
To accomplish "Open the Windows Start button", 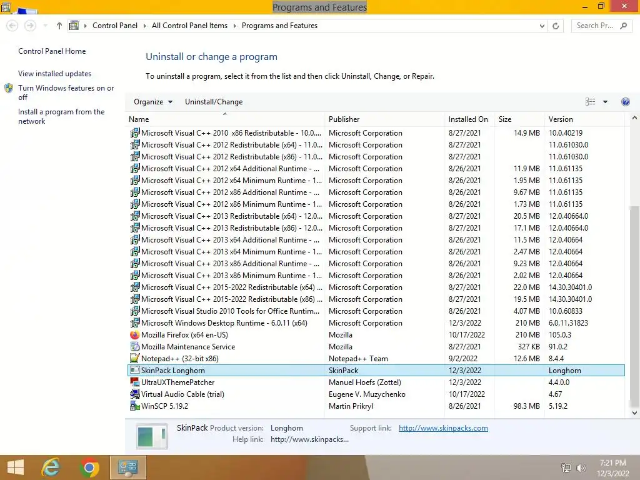I will pyautogui.click(x=16, y=467).
